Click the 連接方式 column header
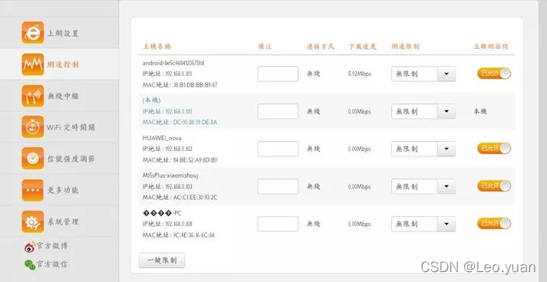This screenshot has height=282, width=547. coord(320,46)
